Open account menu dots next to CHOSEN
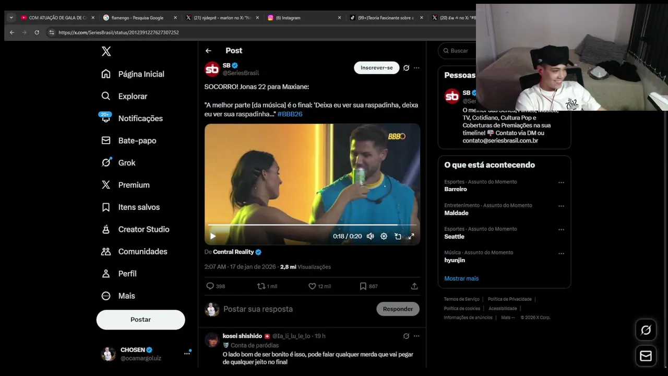 [x=187, y=354]
